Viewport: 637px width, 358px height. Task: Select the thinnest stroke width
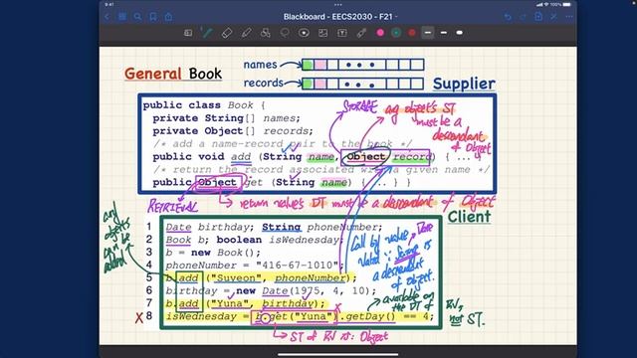[428, 33]
